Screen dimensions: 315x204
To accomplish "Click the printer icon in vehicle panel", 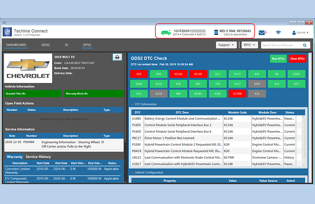I will pos(117,57).
